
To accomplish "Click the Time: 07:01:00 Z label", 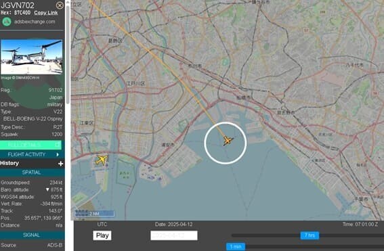I will tap(360, 225).
